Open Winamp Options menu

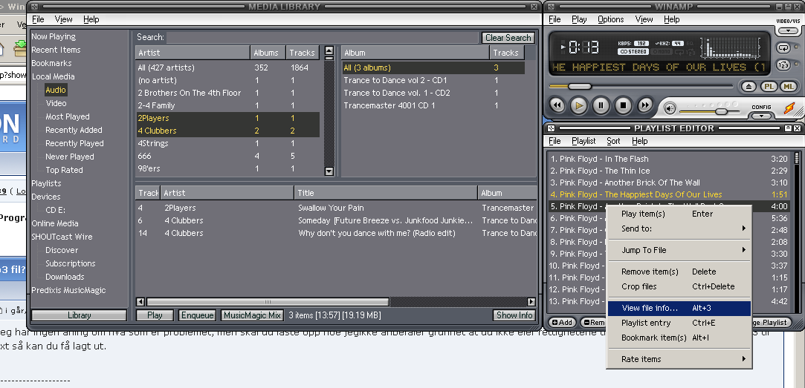point(611,19)
